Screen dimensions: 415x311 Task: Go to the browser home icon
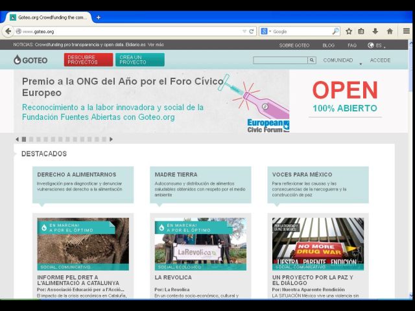tap(390, 32)
